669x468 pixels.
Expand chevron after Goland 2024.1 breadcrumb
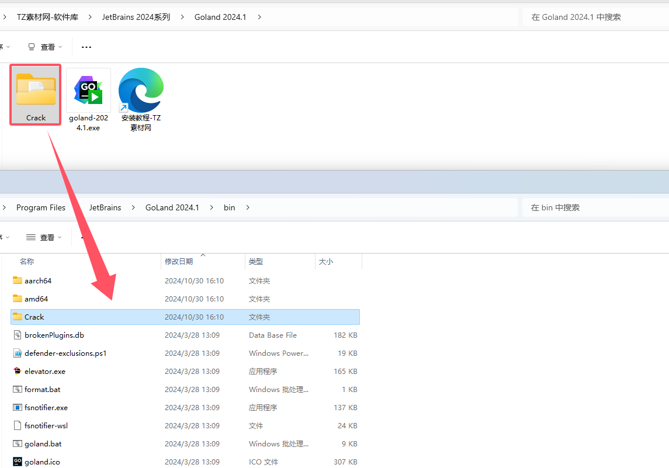tap(259, 17)
